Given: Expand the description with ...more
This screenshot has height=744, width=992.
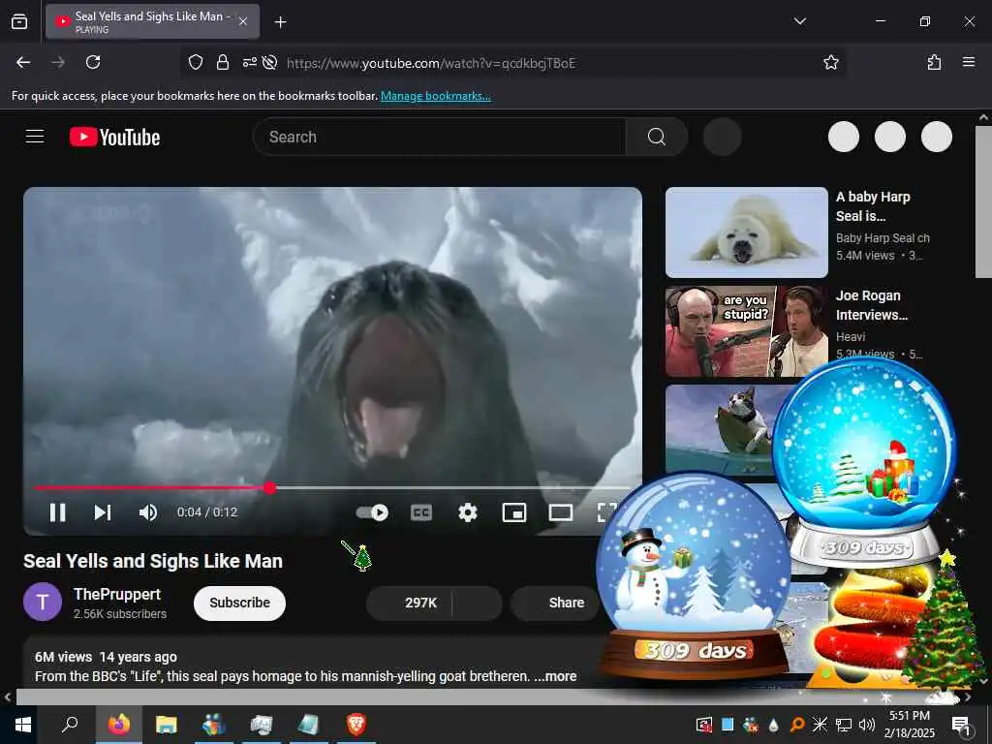Looking at the screenshot, I should [555, 676].
